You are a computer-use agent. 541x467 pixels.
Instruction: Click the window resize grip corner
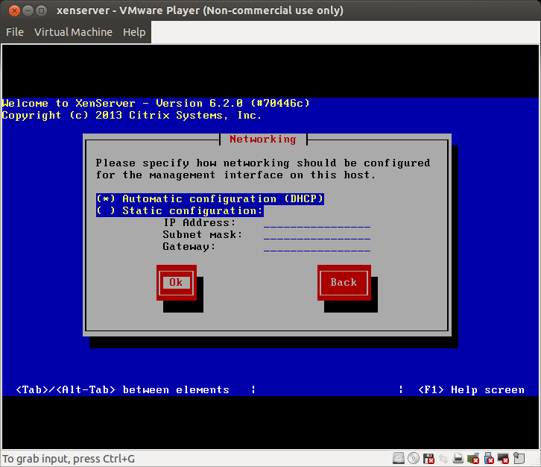pos(537,463)
